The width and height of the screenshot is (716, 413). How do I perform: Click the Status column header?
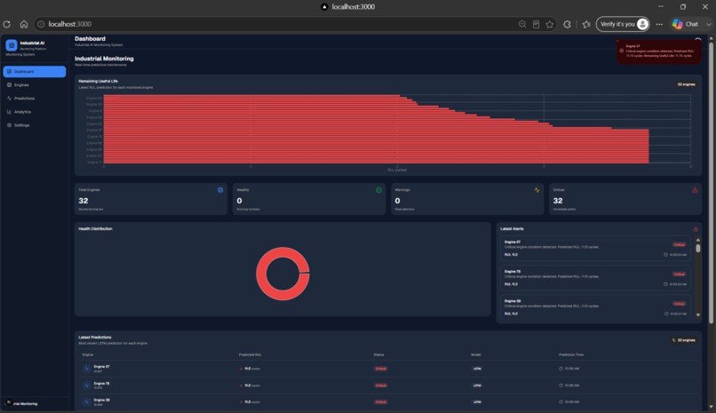click(378, 354)
